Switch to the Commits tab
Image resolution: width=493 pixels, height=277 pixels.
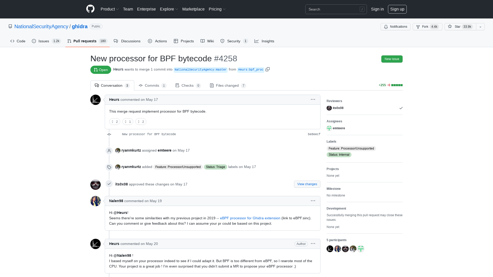coord(153,85)
